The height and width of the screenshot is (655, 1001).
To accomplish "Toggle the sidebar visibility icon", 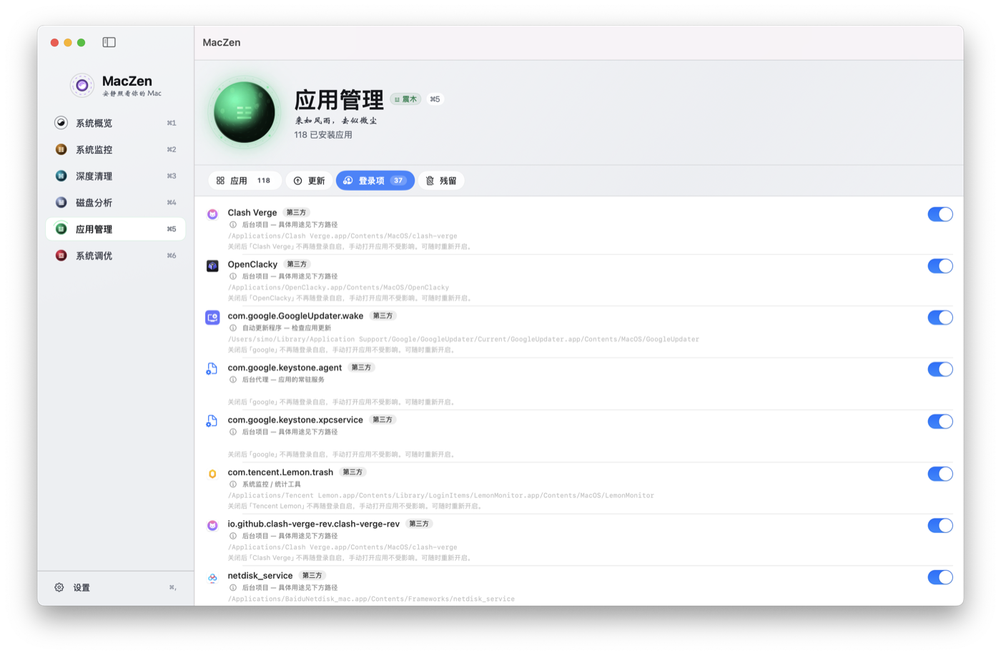I will 109,42.
